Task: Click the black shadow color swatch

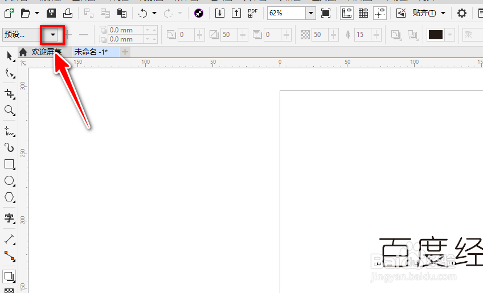Action: click(436, 35)
